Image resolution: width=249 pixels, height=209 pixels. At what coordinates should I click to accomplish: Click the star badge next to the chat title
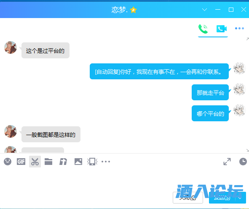click(x=134, y=10)
